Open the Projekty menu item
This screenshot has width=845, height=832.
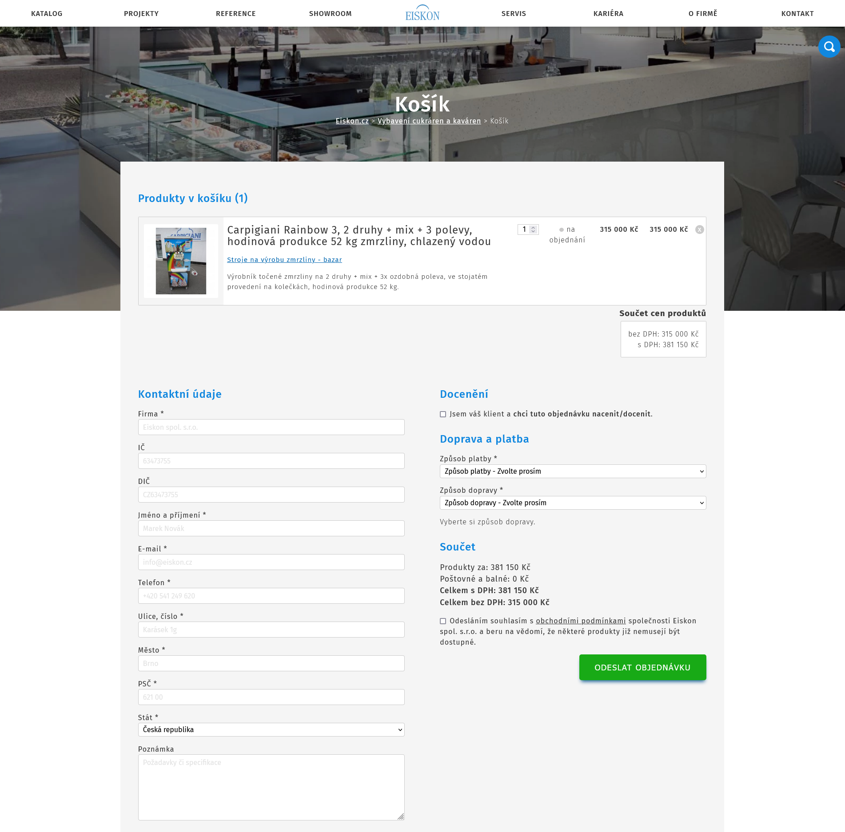[x=141, y=14]
